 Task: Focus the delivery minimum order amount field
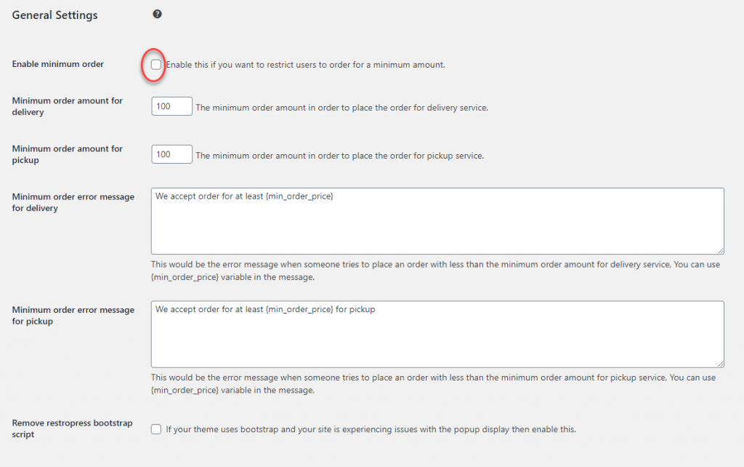pyautogui.click(x=171, y=106)
